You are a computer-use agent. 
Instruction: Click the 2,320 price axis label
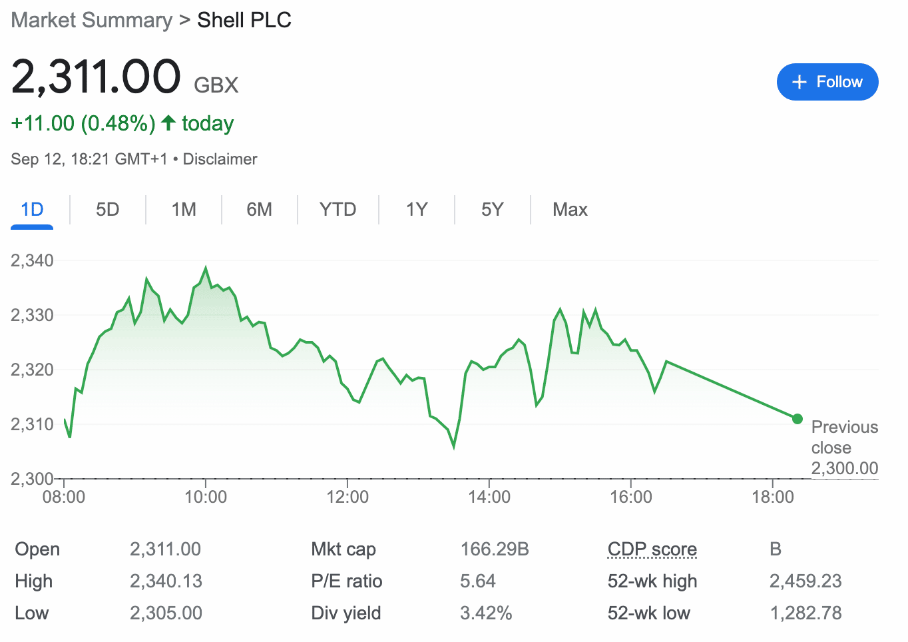tap(32, 370)
